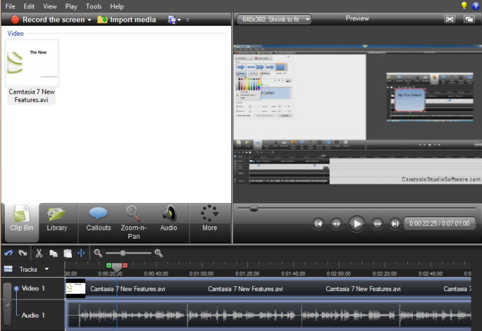Detach the preview window icon
The width and height of the screenshot is (482, 331).
pos(469,20)
